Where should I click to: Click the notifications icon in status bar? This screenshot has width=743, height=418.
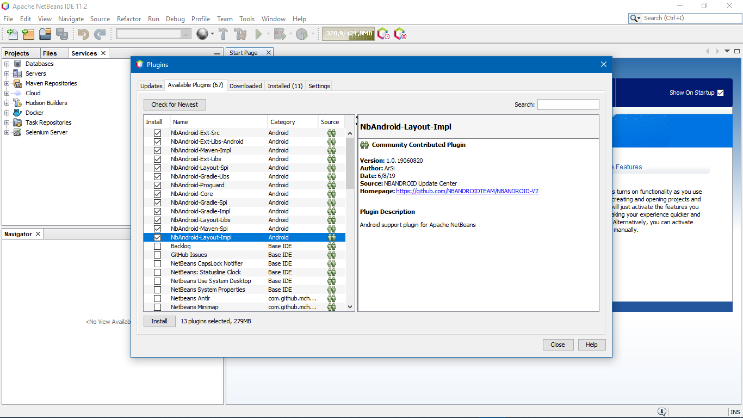click(x=662, y=412)
